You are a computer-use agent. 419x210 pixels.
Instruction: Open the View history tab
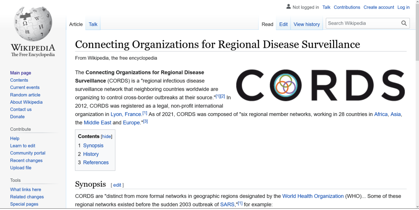pyautogui.click(x=306, y=24)
